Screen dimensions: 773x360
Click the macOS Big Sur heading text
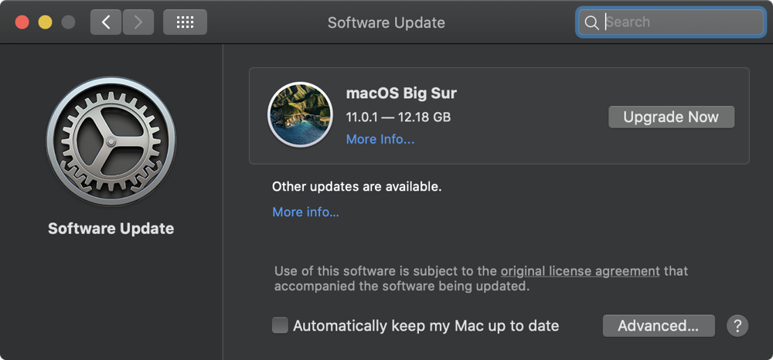(x=401, y=93)
